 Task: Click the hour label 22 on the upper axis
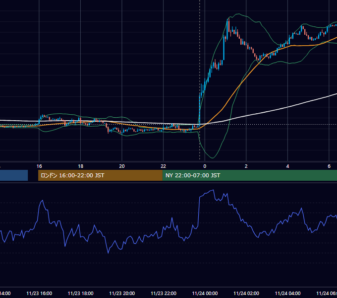(x=164, y=166)
